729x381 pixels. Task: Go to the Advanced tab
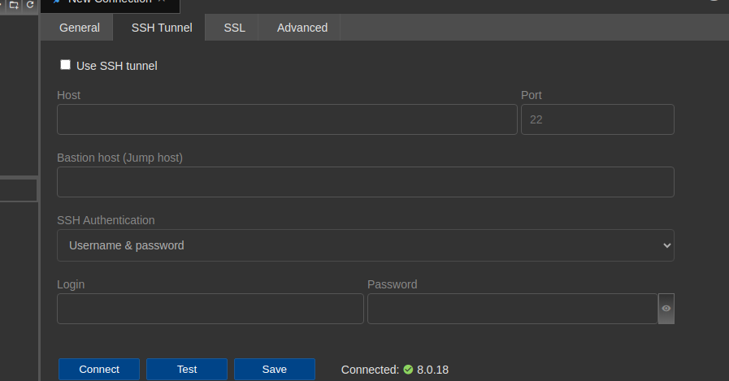point(302,28)
